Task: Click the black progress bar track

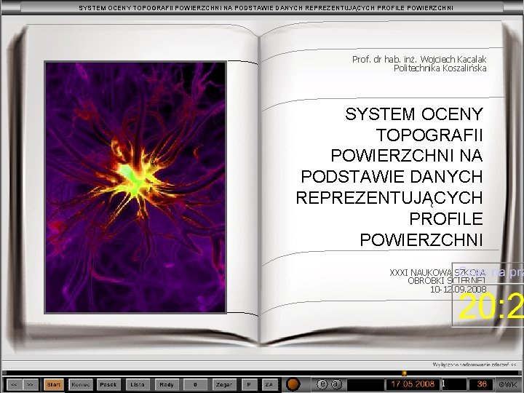Action: coord(261,373)
